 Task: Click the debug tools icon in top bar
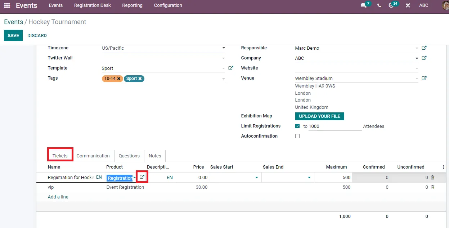click(x=408, y=5)
